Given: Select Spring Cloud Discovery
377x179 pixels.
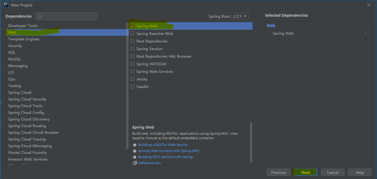Looking at the screenshot, I should pyautogui.click(x=67, y=119).
